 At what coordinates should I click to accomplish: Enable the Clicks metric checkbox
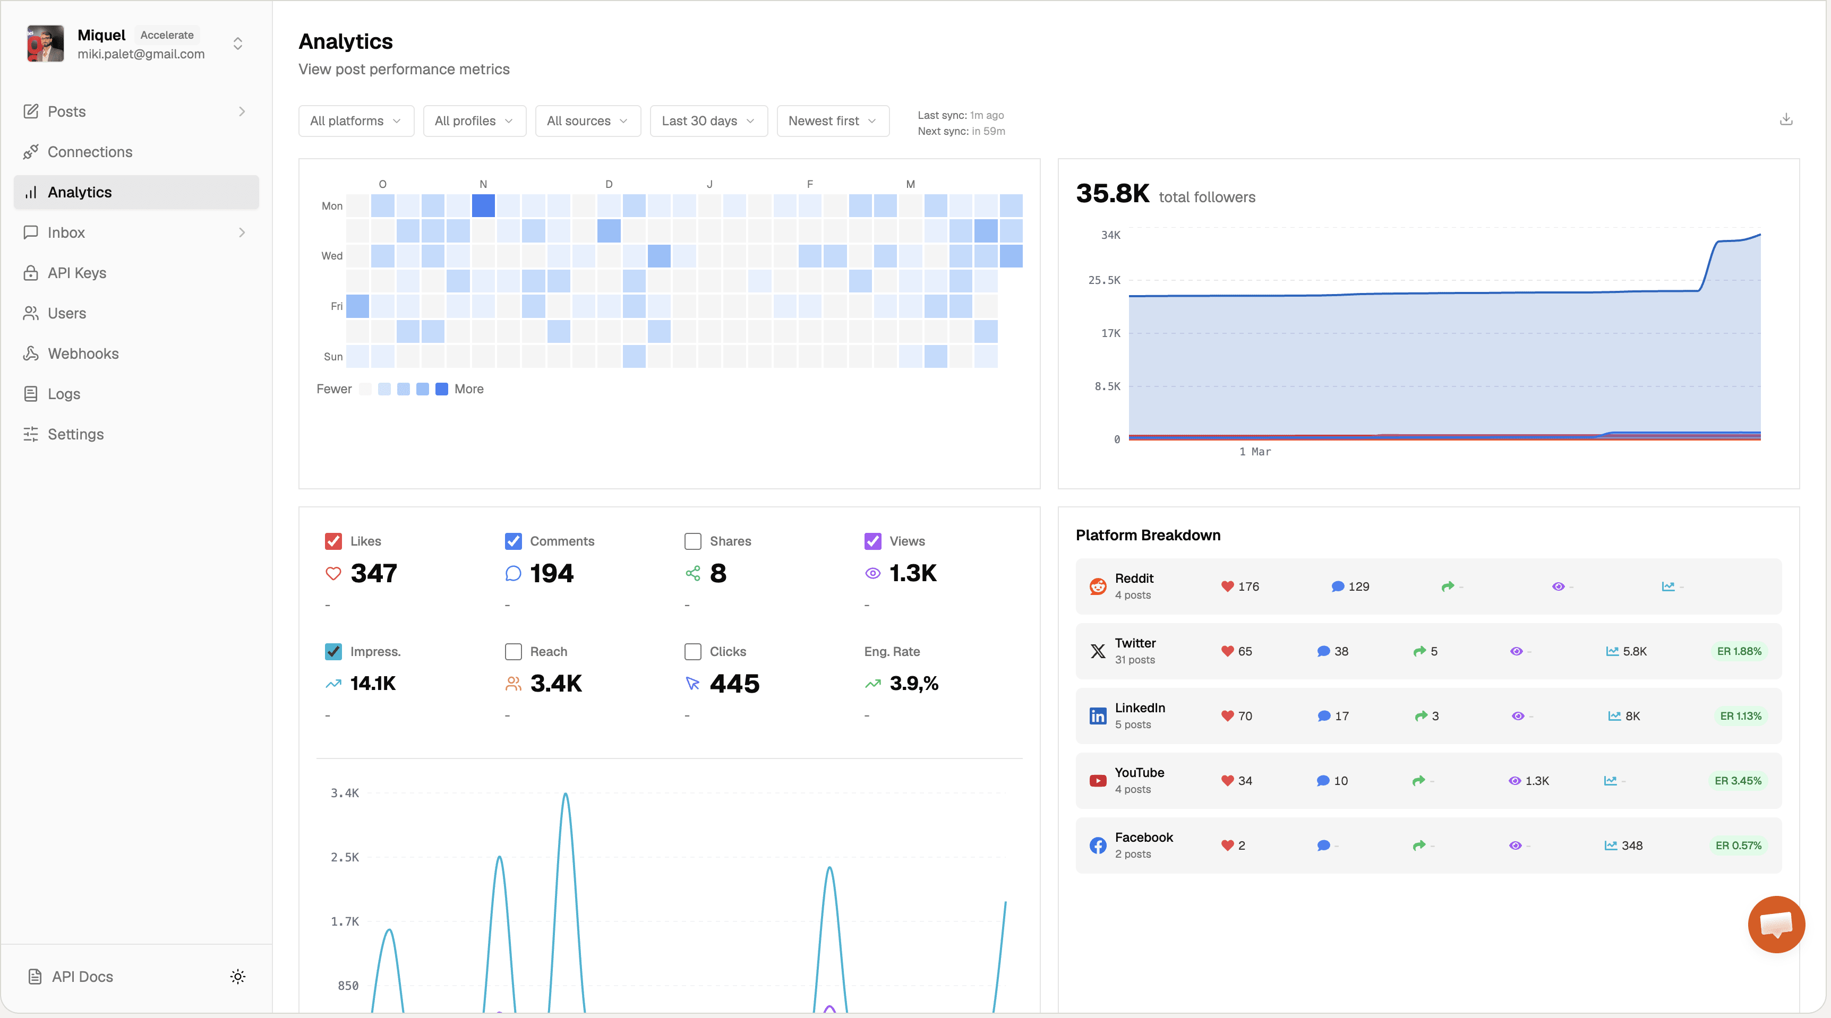[692, 651]
